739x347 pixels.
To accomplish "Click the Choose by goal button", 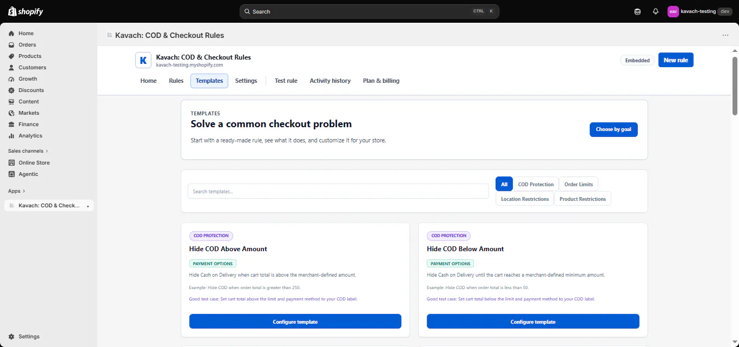I will (613, 129).
